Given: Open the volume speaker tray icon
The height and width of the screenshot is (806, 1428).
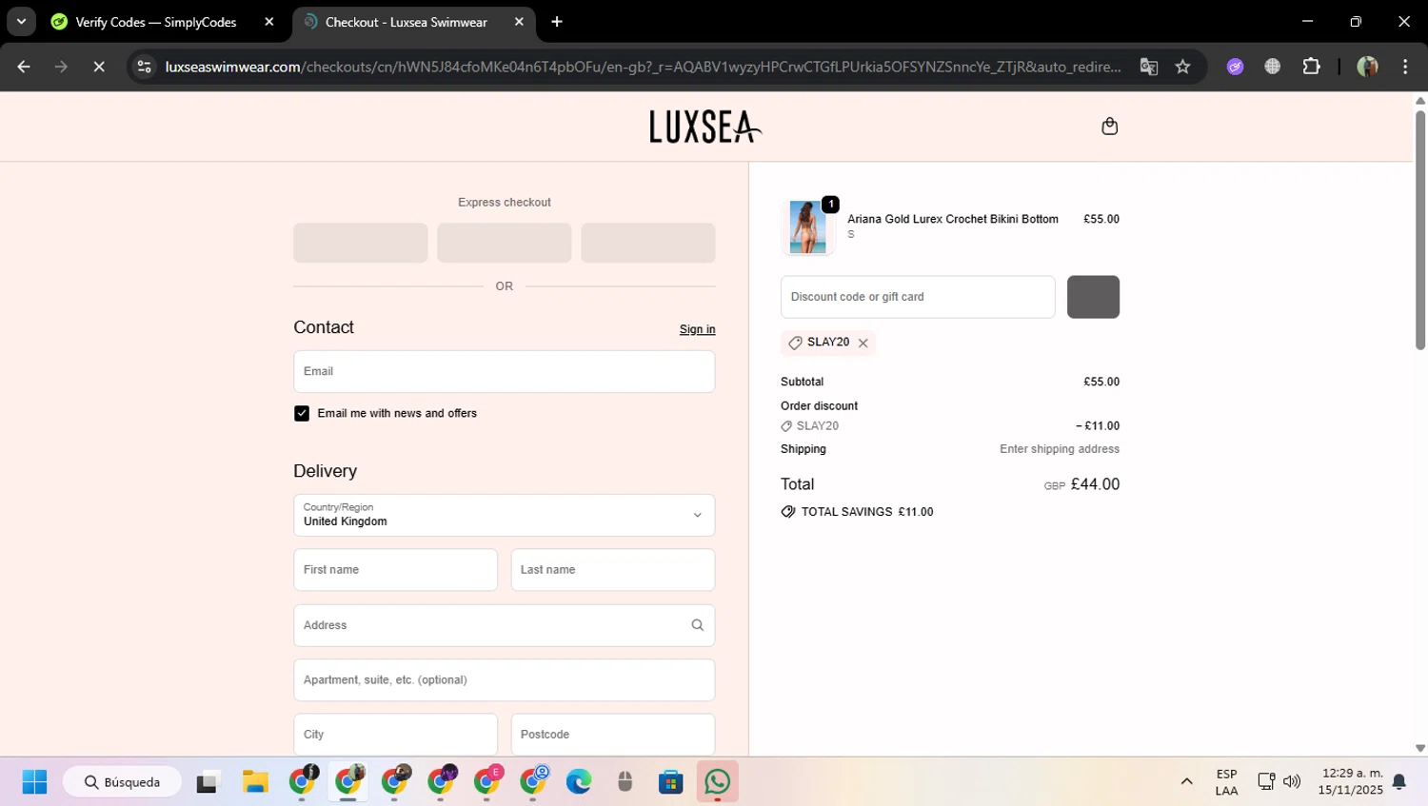Looking at the screenshot, I should pyautogui.click(x=1292, y=782).
